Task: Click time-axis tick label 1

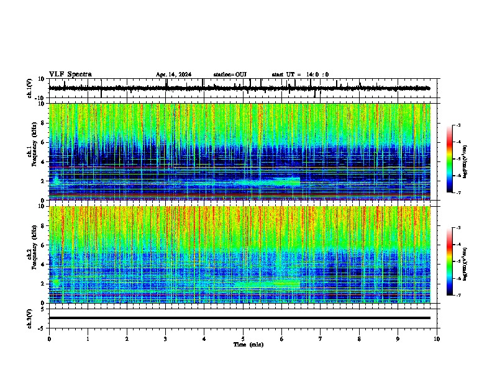Action: tap(88, 339)
